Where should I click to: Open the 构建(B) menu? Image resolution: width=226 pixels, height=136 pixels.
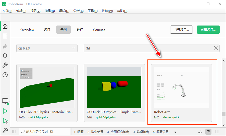click(x=49, y=11)
